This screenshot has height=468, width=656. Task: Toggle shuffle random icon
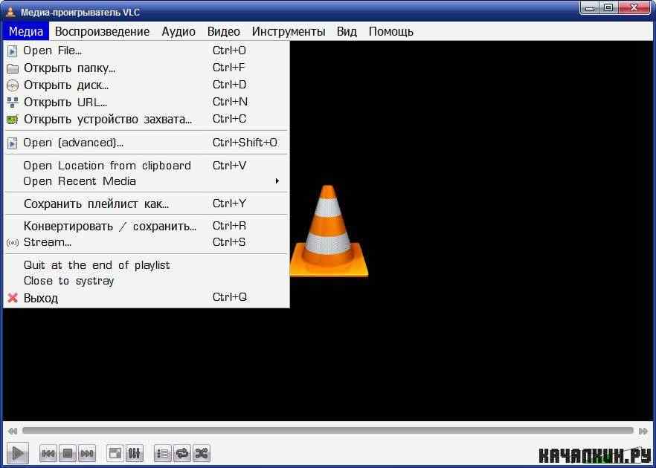(x=202, y=453)
